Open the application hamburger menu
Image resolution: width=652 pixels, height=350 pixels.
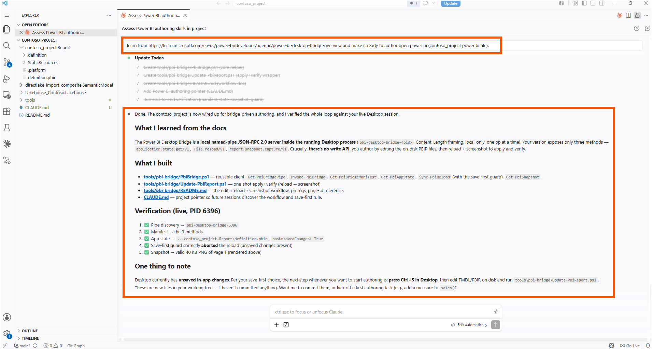coord(7,15)
